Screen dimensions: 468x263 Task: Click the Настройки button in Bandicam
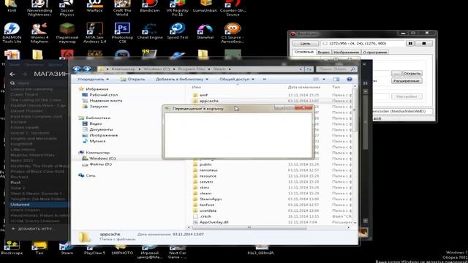pos(407,96)
